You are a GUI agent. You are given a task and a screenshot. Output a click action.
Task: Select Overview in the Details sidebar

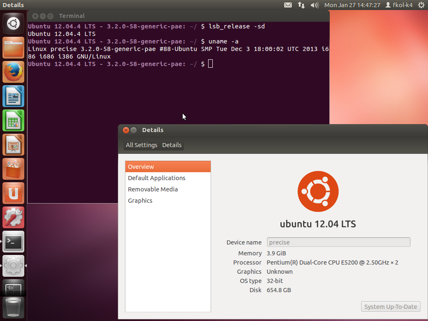click(168, 167)
